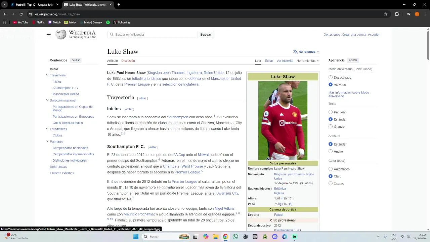Image resolution: width=430 pixels, height=242 pixels.
Task: Open the Leer tab
Action: pos(258,61)
